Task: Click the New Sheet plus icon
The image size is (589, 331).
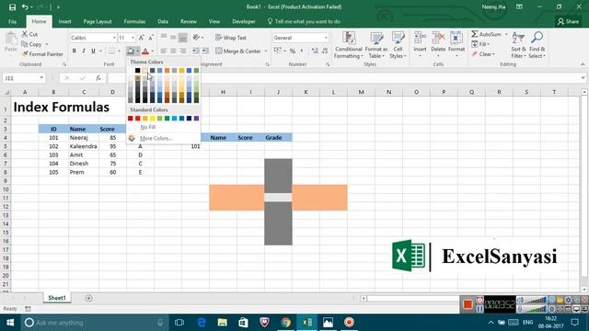Action: click(x=88, y=298)
